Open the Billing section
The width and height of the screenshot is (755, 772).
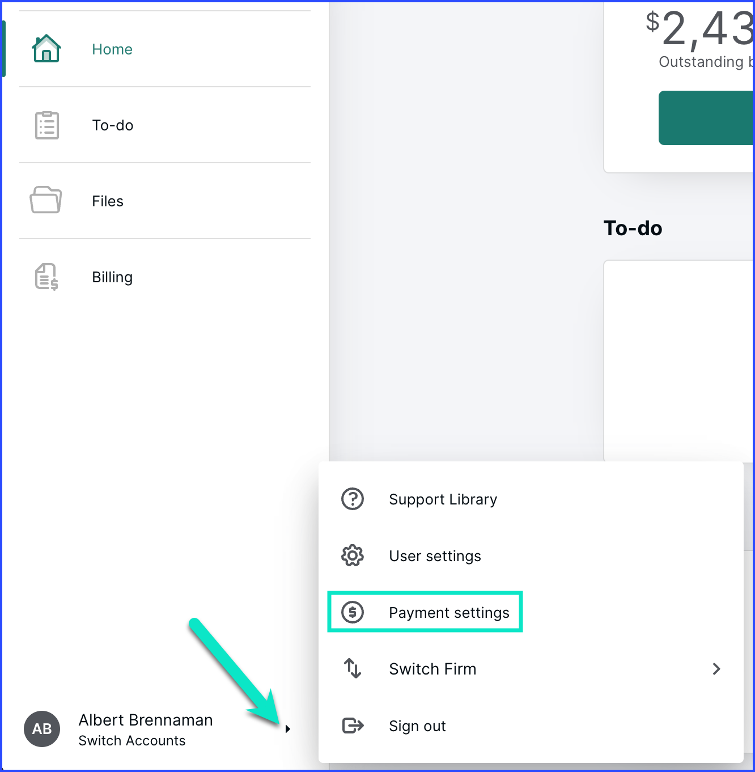165,277
